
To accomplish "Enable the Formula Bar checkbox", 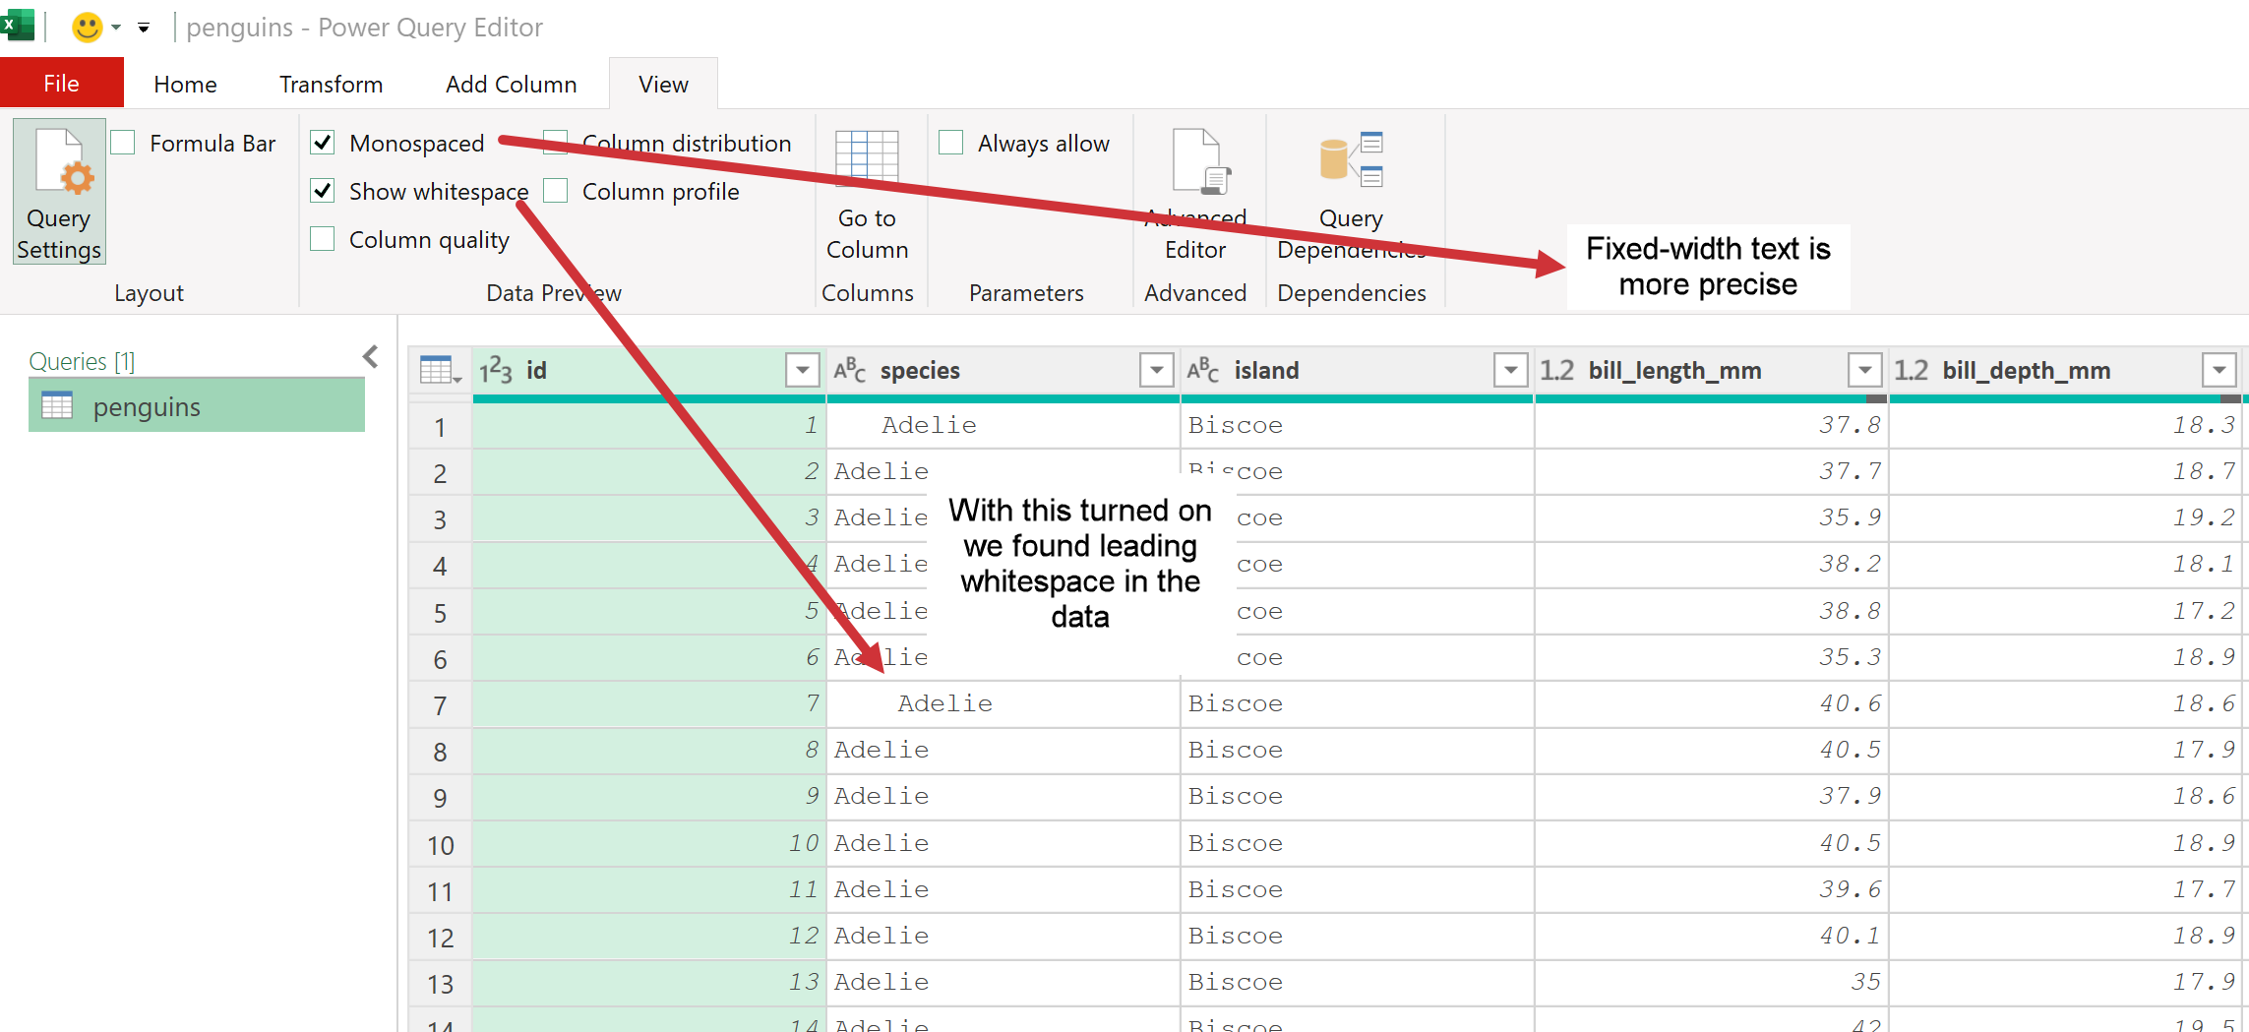I will (x=124, y=144).
